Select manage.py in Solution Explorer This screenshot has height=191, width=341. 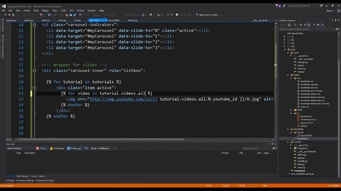pos(299,171)
